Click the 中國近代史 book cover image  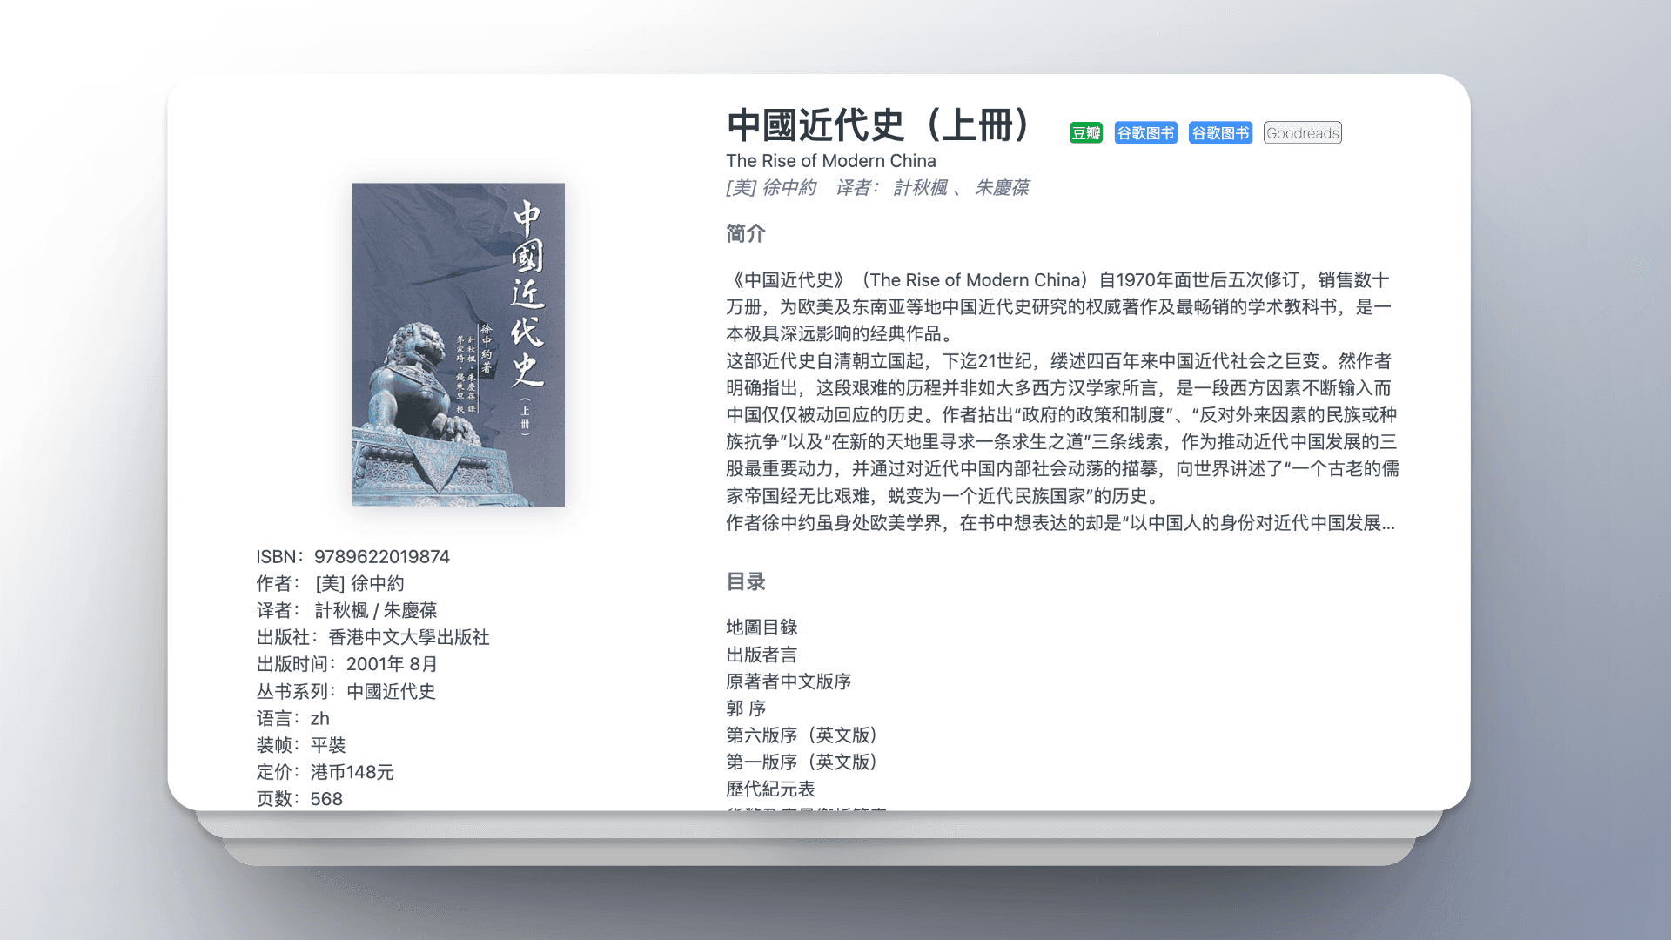click(459, 345)
